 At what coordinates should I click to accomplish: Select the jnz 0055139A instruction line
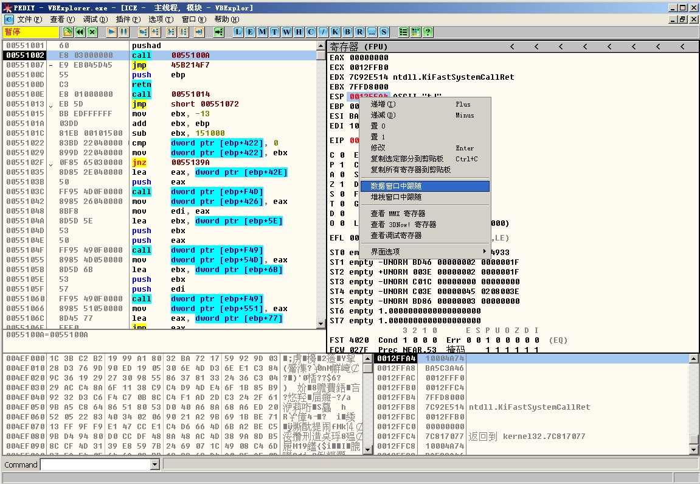[x=160, y=162]
